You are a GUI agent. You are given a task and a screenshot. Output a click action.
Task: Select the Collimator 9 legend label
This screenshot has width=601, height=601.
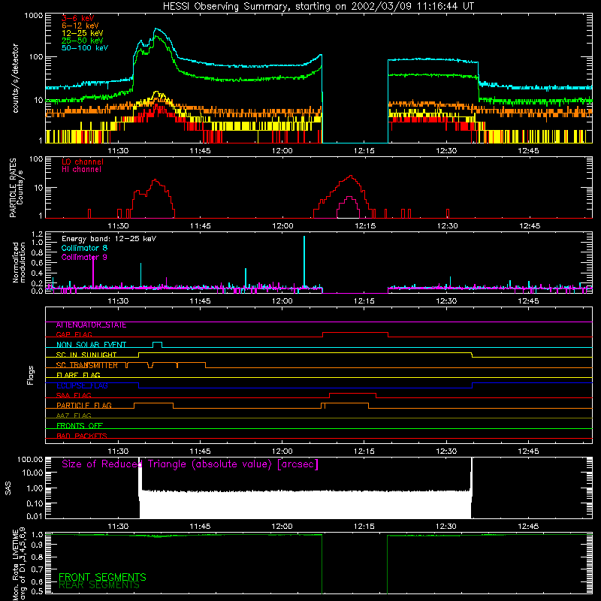coord(84,257)
